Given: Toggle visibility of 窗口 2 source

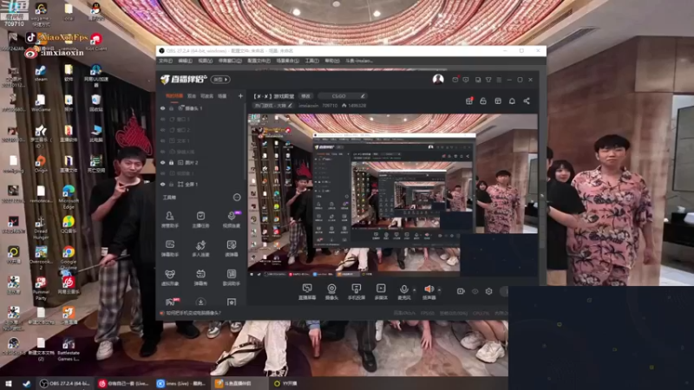Looking at the screenshot, I should tap(163, 130).
